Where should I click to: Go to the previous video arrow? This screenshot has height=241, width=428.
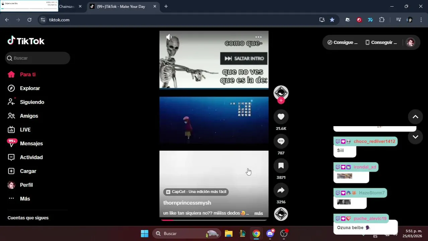pyautogui.click(x=415, y=117)
